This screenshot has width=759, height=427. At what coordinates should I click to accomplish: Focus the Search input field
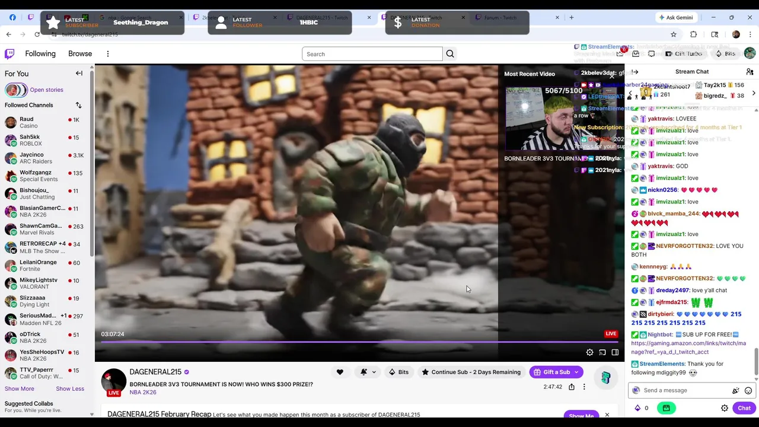pyautogui.click(x=372, y=54)
